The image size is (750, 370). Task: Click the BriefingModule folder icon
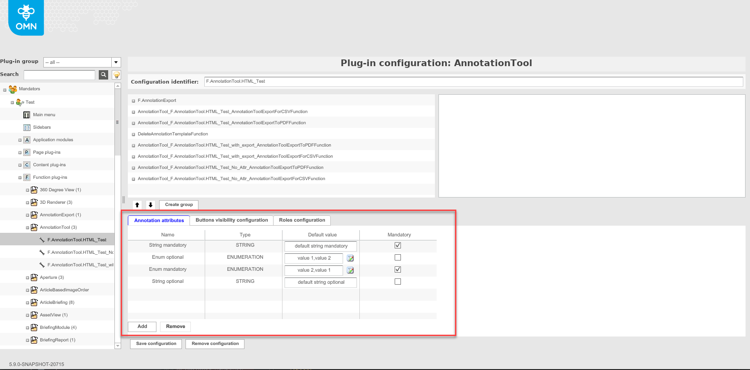(34, 328)
